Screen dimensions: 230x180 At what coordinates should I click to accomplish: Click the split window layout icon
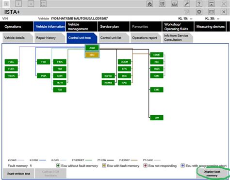pyautogui.click(x=162, y=3)
